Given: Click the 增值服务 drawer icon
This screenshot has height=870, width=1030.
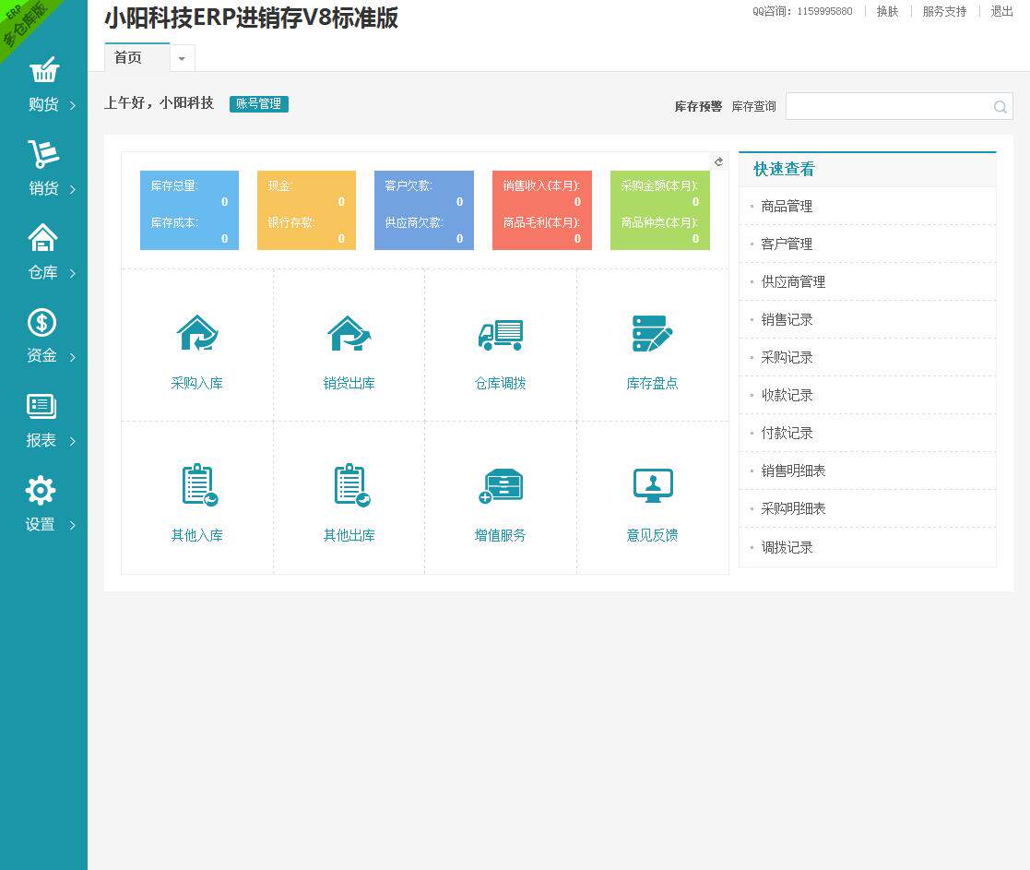Looking at the screenshot, I should (501, 486).
